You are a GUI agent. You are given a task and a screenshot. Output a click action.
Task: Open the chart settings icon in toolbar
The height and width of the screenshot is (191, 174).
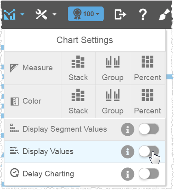point(9,14)
